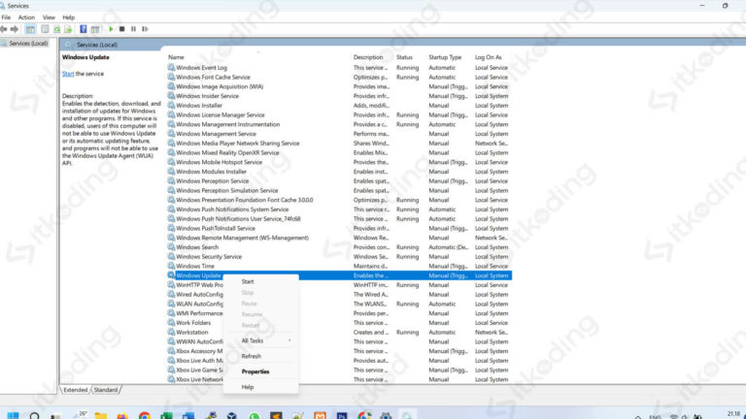Select Windows Push Notifications System Service

click(339, 209)
